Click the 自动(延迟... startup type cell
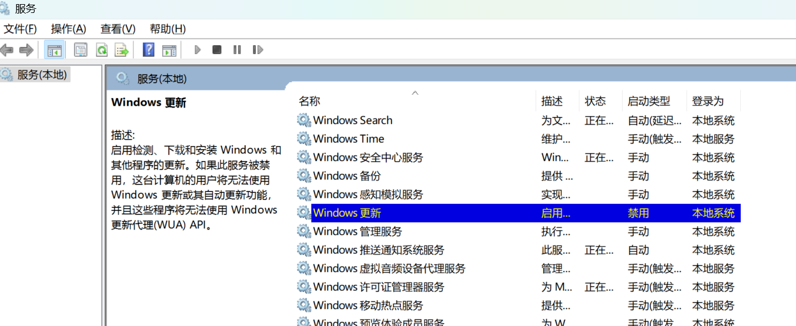 [x=655, y=120]
